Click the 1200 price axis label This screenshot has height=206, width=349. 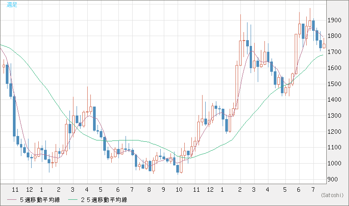(x=335, y=132)
